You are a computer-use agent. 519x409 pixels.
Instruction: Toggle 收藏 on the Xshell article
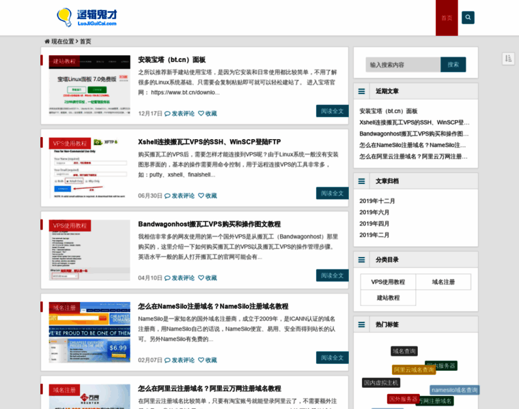[208, 196]
